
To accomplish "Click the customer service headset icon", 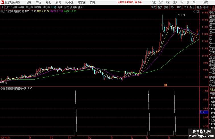I will (x=182, y=2).
